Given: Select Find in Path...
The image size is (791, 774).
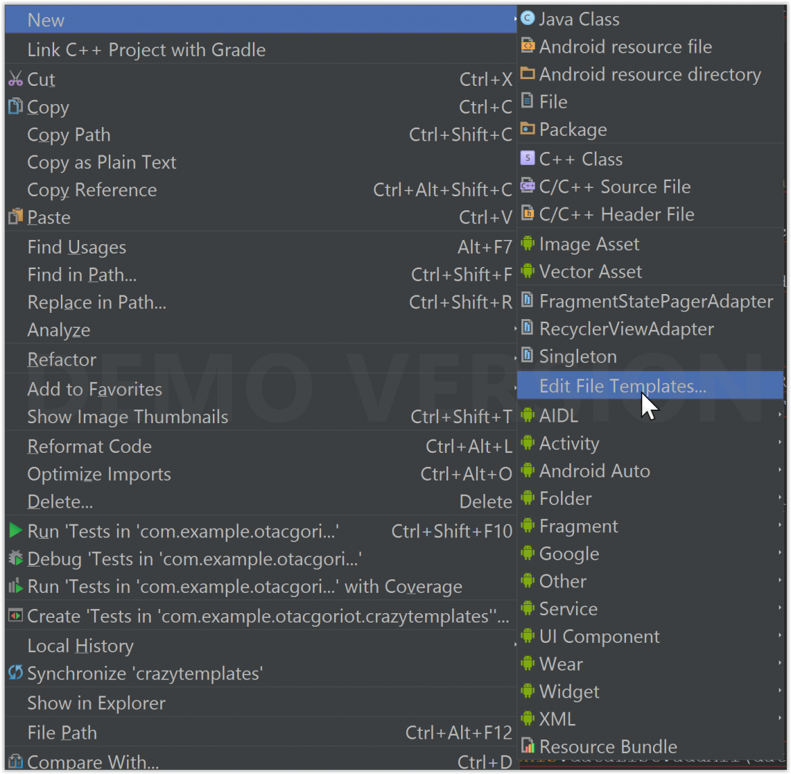Looking at the screenshot, I should click(x=261, y=274).
